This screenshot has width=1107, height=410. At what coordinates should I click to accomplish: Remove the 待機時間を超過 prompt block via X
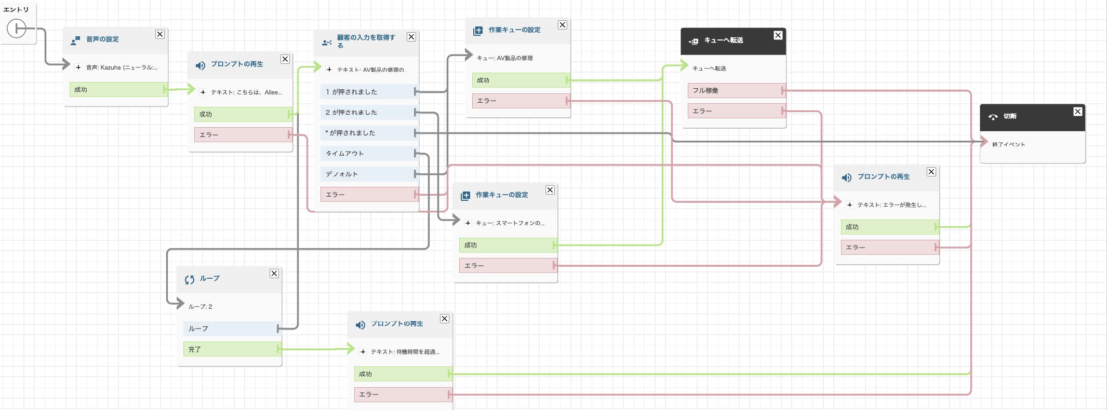click(445, 319)
